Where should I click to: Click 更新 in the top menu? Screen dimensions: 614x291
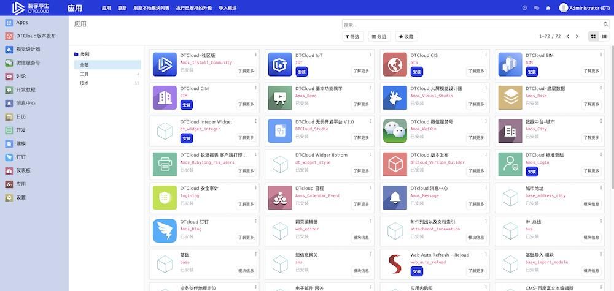[x=122, y=8]
